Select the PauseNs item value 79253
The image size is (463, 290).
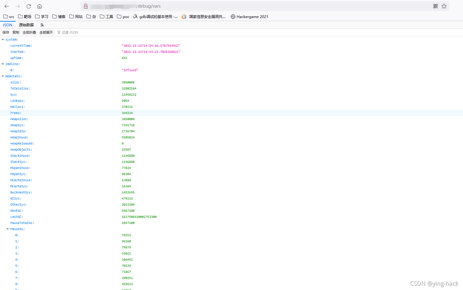126,235
